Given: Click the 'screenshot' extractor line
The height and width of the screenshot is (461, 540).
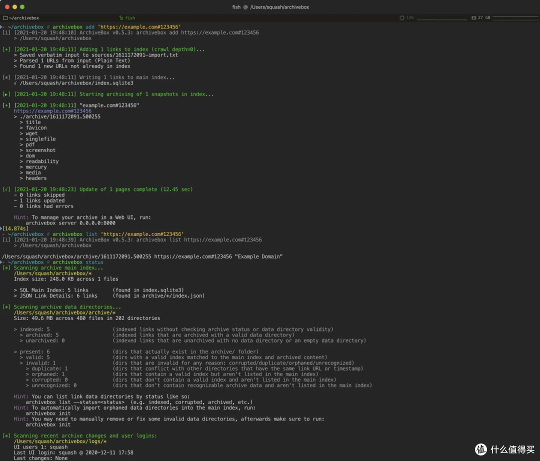Looking at the screenshot, I should (x=37, y=150).
